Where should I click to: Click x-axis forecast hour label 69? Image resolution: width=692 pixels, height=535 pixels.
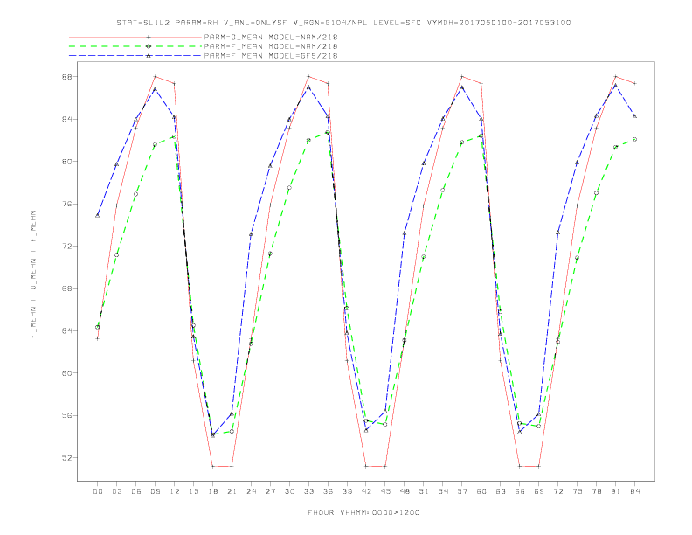(x=539, y=491)
